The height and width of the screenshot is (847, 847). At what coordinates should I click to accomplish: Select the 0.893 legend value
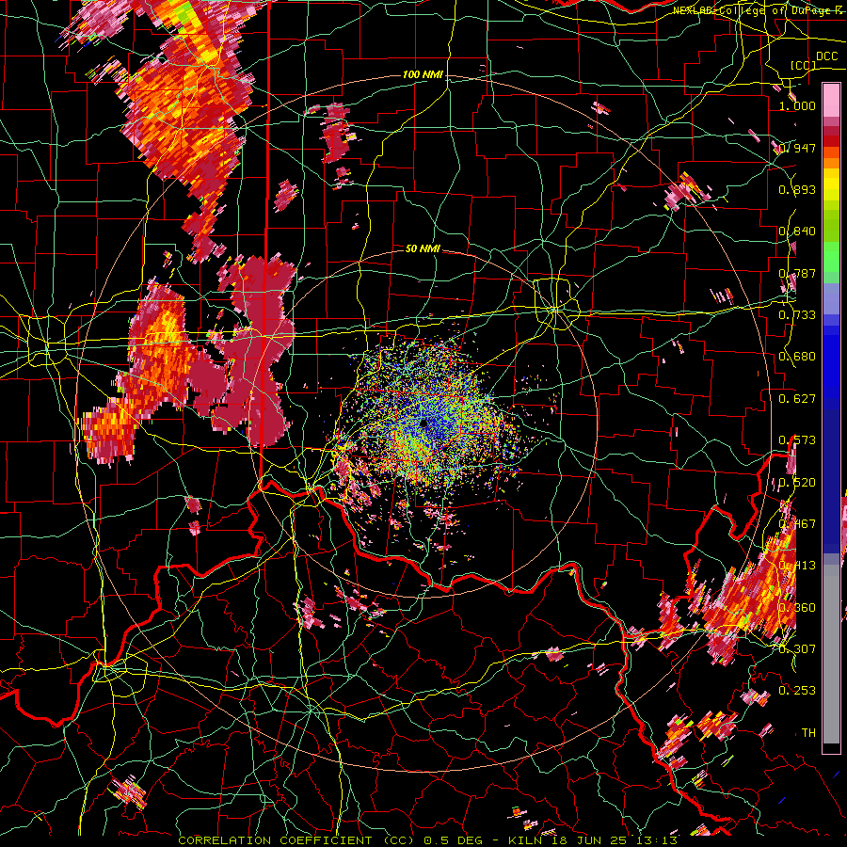point(797,189)
